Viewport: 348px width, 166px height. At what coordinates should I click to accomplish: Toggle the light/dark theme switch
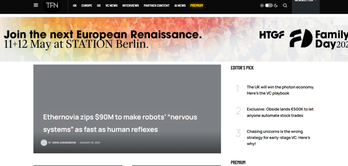tap(269, 5)
